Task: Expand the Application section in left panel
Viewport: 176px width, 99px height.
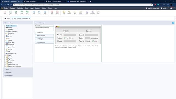Action: click(8, 72)
